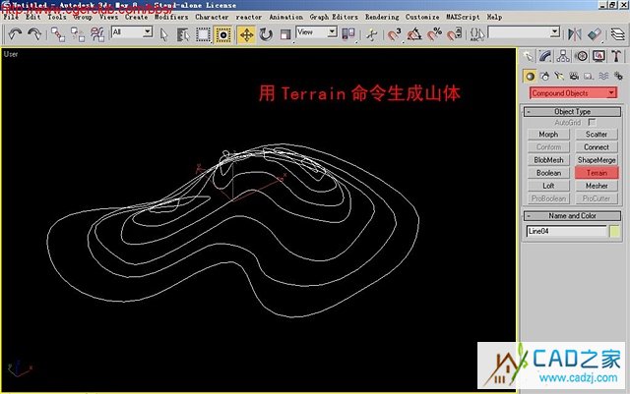Select the Helpers category icon

589,77
